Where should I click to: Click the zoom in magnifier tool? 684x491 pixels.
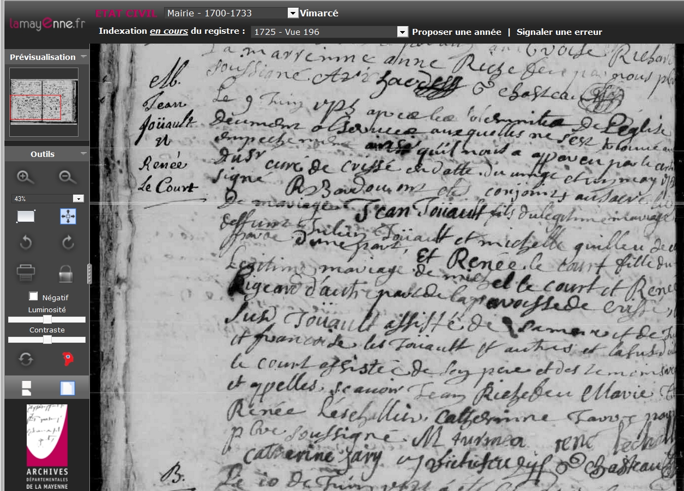coord(25,177)
